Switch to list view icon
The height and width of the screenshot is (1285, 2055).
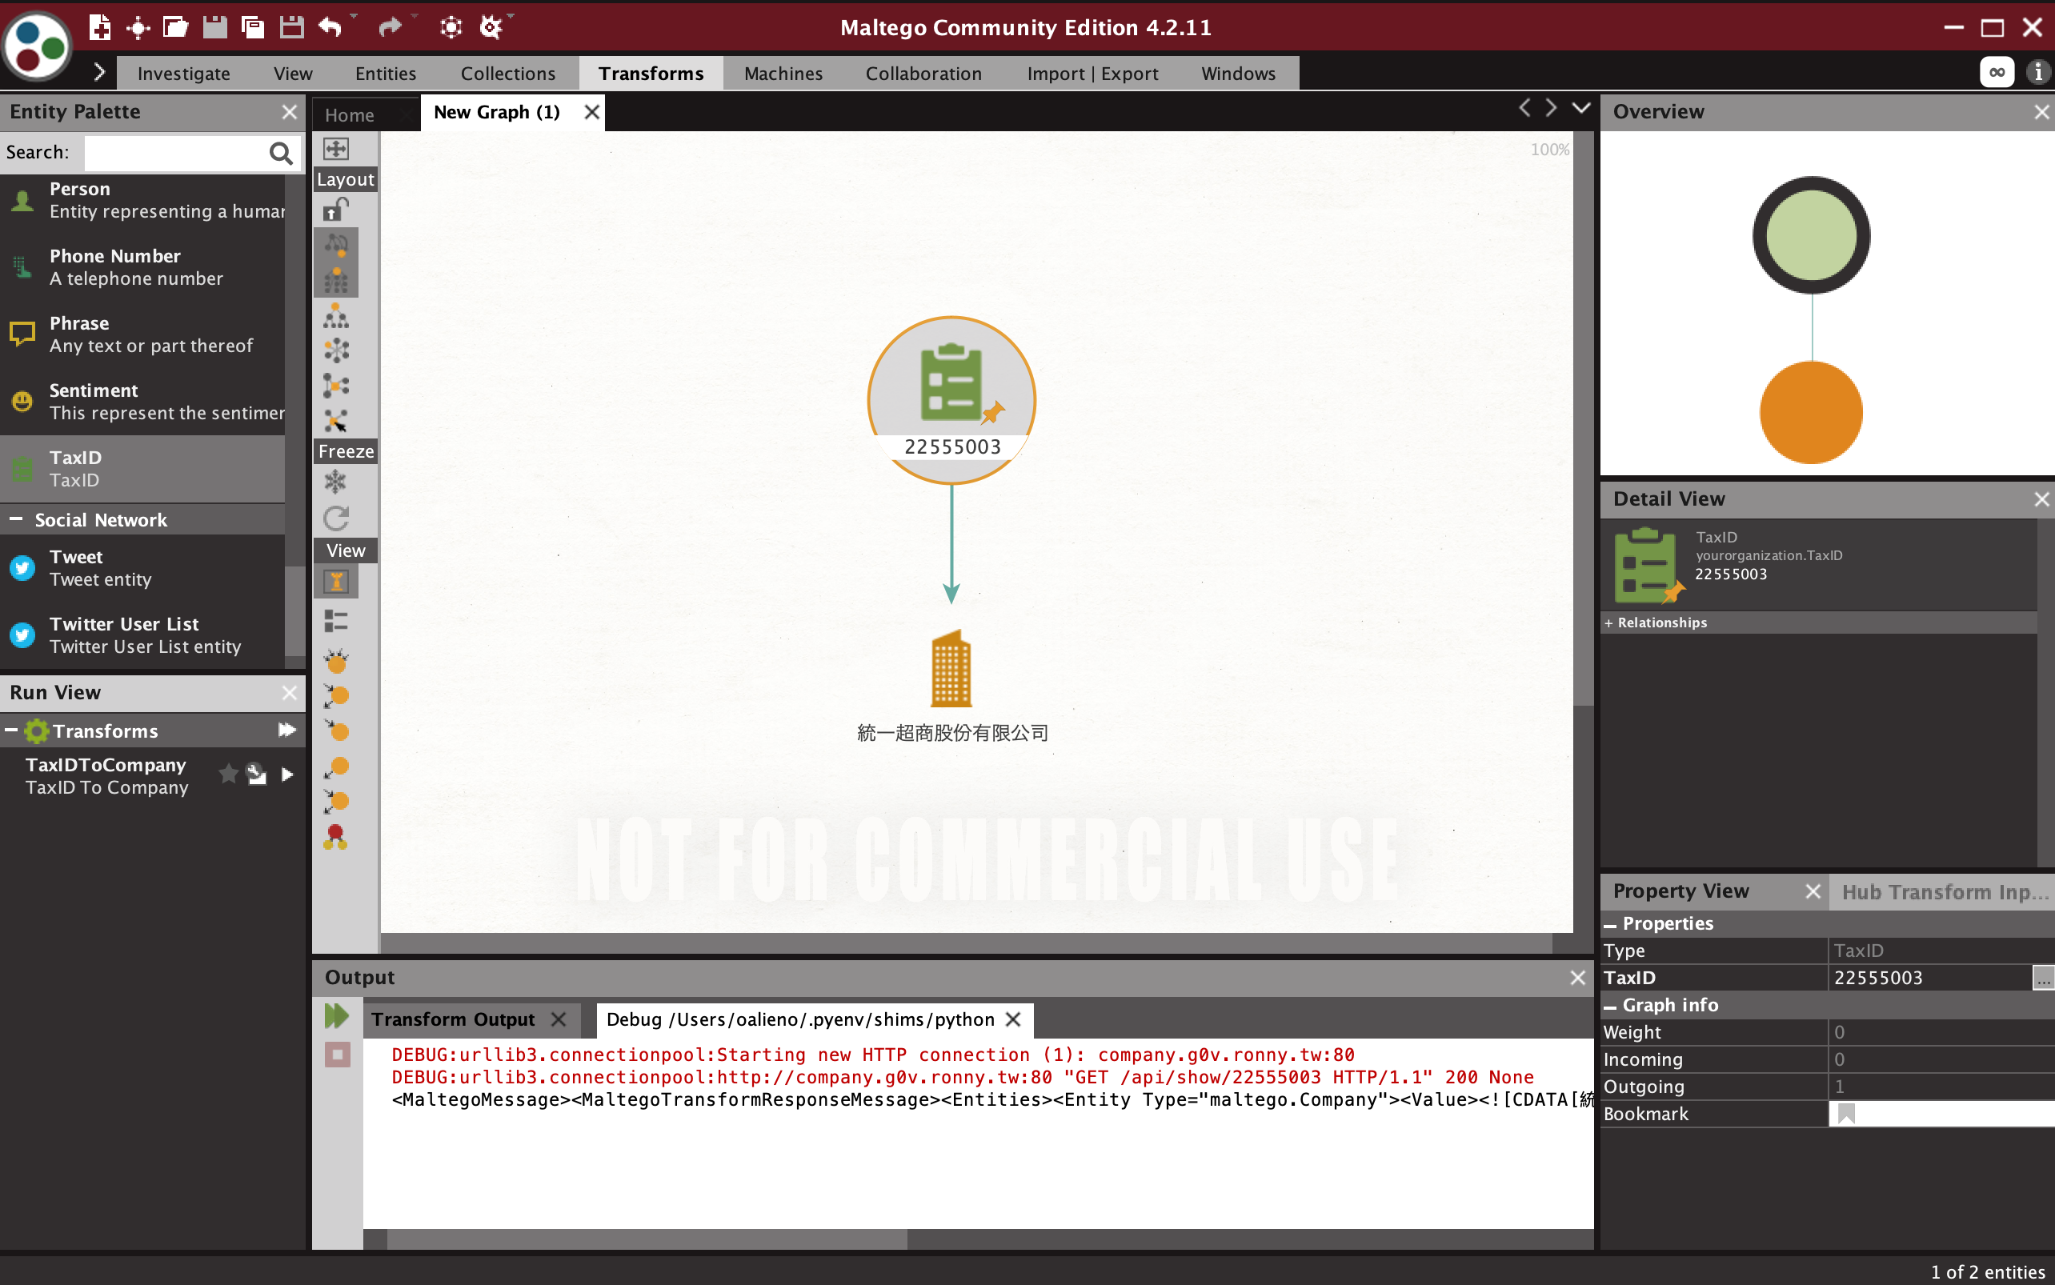[x=336, y=621]
